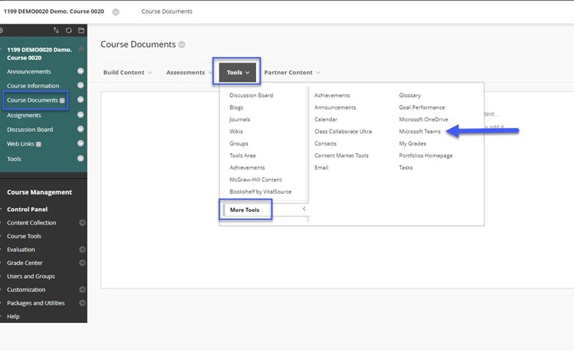Open Course Tools in Control Panel
Viewport: 574px width, 351px height.
[24, 236]
